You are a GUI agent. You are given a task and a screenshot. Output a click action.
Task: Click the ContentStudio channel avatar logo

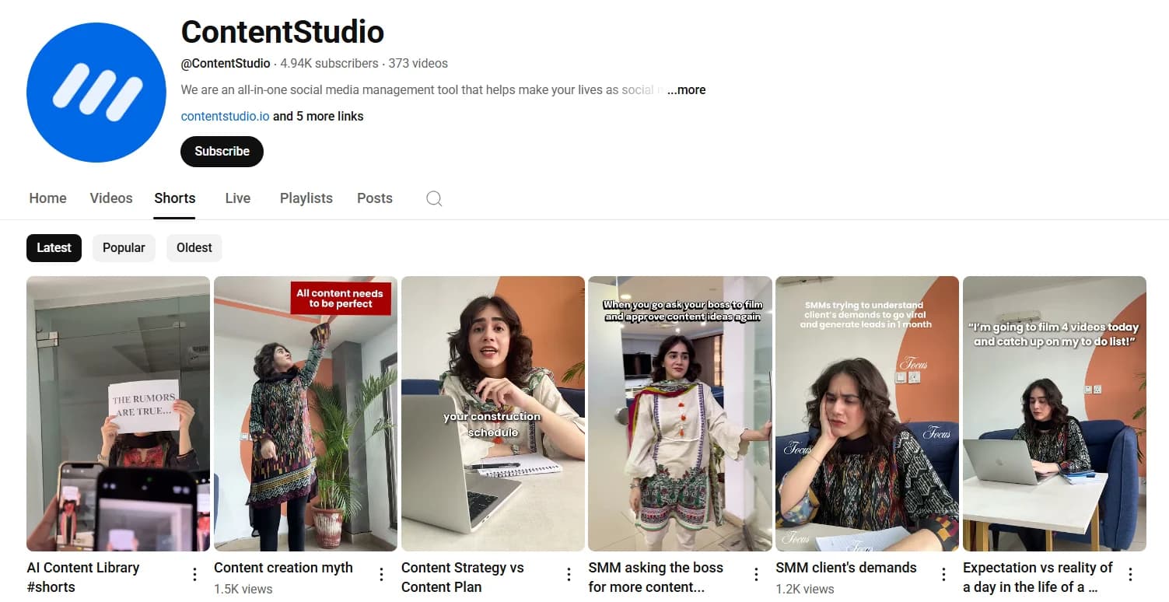click(x=96, y=93)
